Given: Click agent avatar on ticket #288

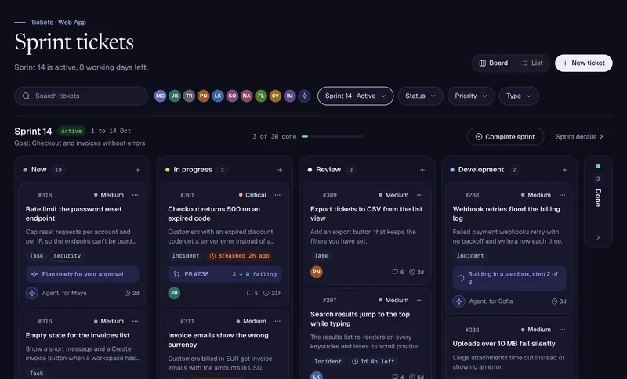Looking at the screenshot, I should tap(459, 301).
